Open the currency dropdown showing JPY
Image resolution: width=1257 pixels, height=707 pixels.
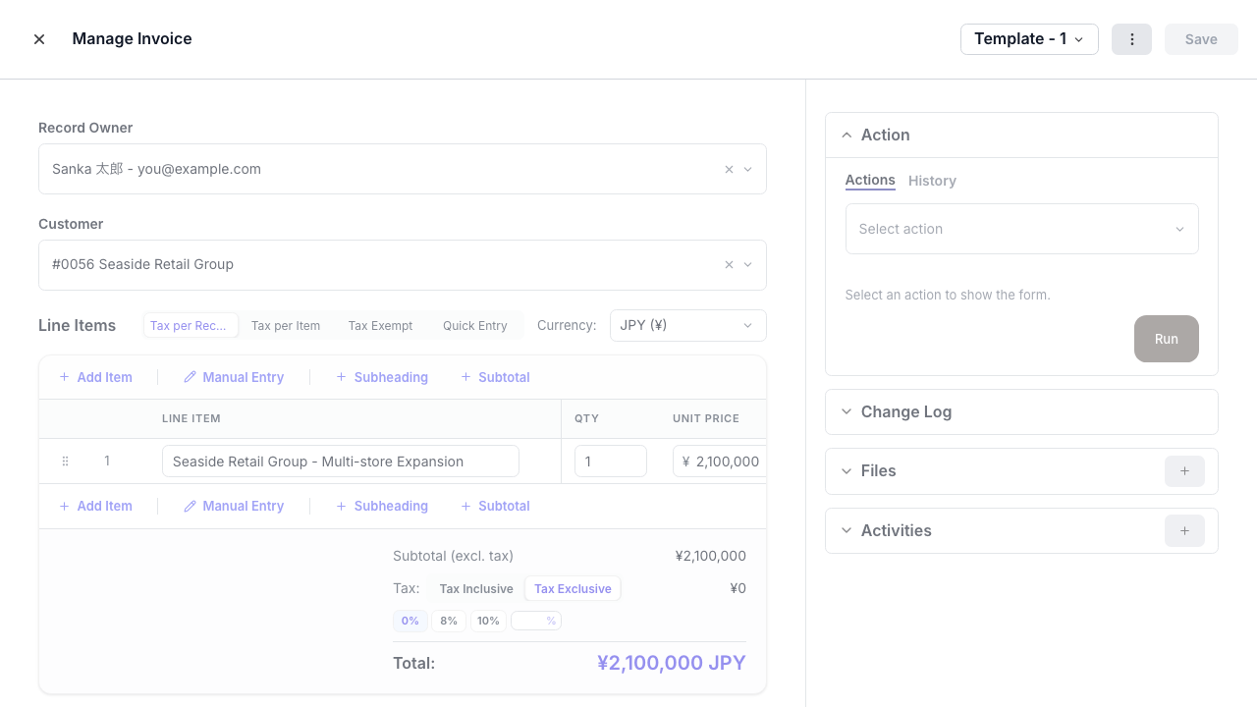tap(687, 325)
